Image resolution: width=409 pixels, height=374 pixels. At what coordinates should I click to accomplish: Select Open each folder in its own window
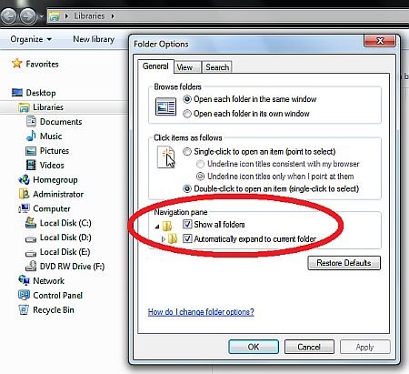coord(187,114)
